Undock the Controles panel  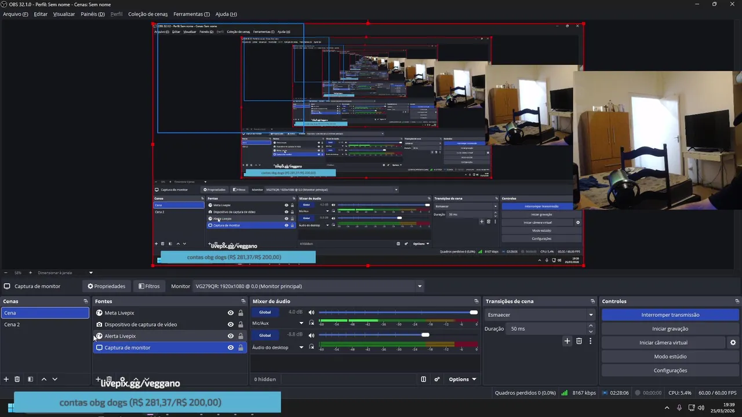click(x=737, y=301)
